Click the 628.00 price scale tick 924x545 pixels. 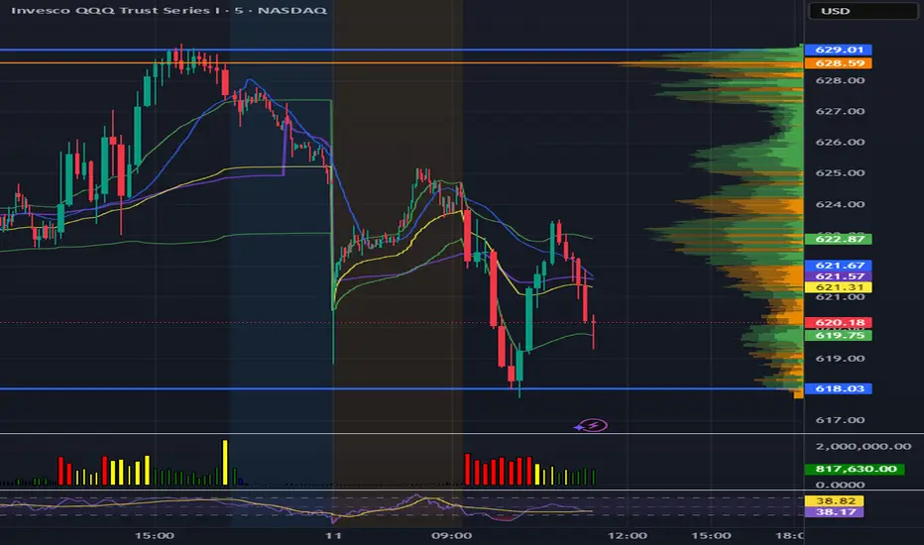(840, 80)
